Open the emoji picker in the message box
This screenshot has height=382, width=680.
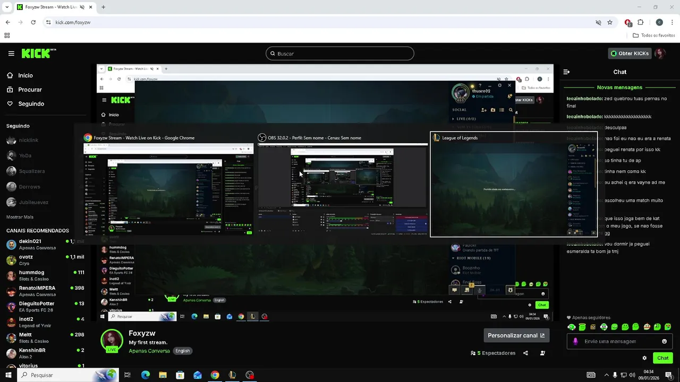[664, 341]
